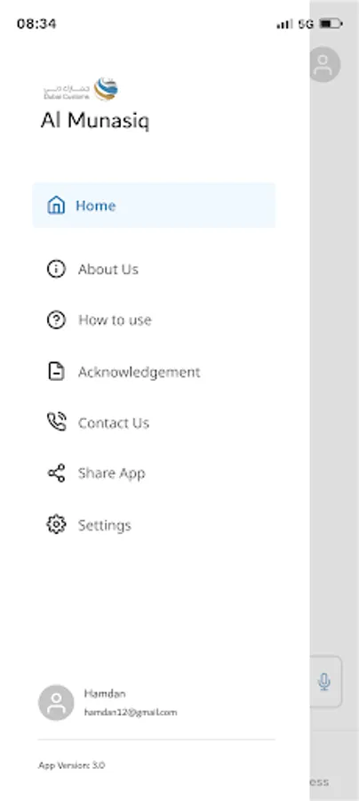
Task: Click the Dubai Customs logo
Action: click(x=81, y=89)
